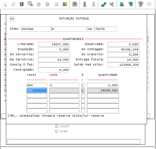Click the highlighted Local cell 001
The image size is (156, 149).
37,90
